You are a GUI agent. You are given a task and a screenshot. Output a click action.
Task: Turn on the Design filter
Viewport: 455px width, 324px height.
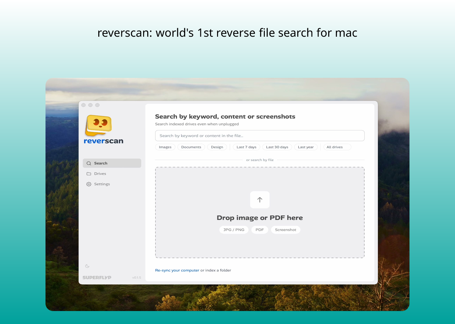217,147
